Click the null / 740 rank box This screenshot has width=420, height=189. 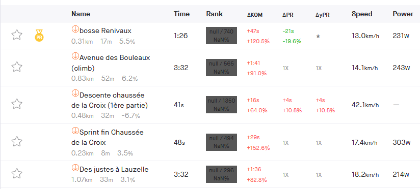pyautogui.click(x=221, y=36)
